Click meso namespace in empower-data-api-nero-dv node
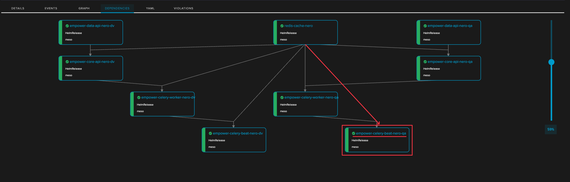This screenshot has width=570, height=182. coord(69,40)
